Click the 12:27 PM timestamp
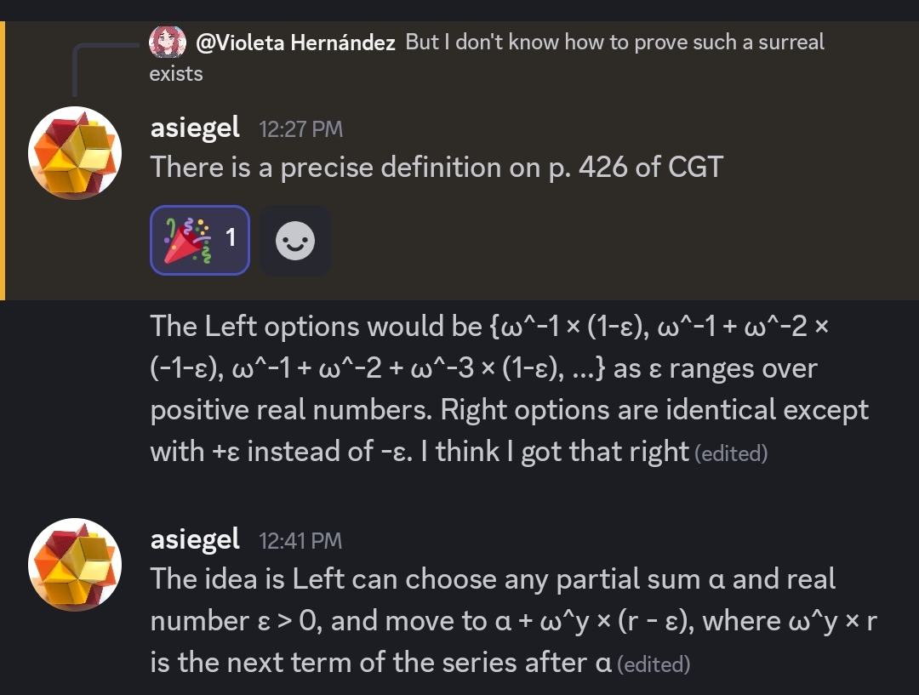The height and width of the screenshot is (695, 919). pyautogui.click(x=300, y=129)
